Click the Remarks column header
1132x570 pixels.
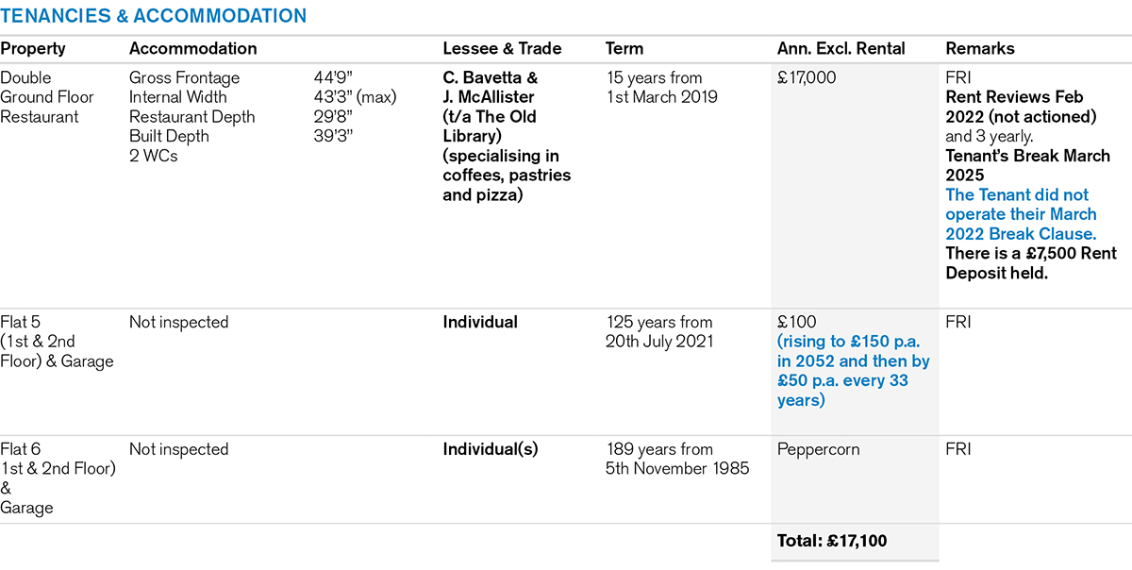[980, 49]
